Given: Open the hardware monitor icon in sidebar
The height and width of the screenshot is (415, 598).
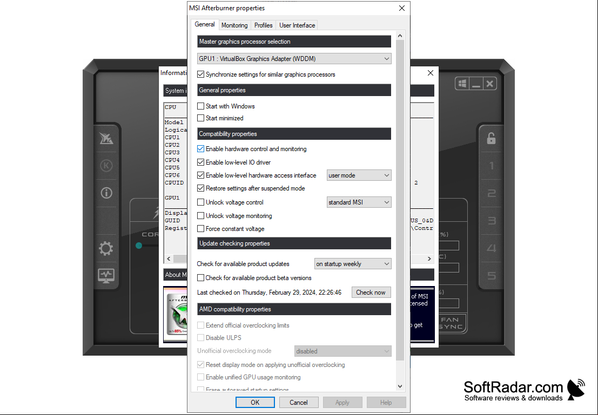Looking at the screenshot, I should (x=106, y=276).
